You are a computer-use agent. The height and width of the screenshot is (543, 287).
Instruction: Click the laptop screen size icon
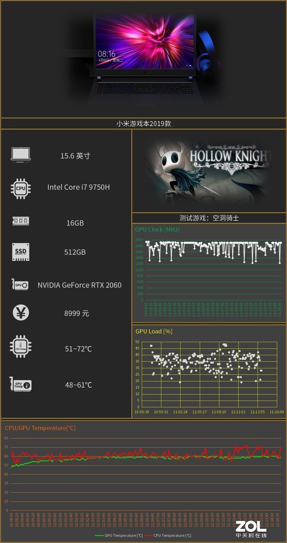coord(21,154)
